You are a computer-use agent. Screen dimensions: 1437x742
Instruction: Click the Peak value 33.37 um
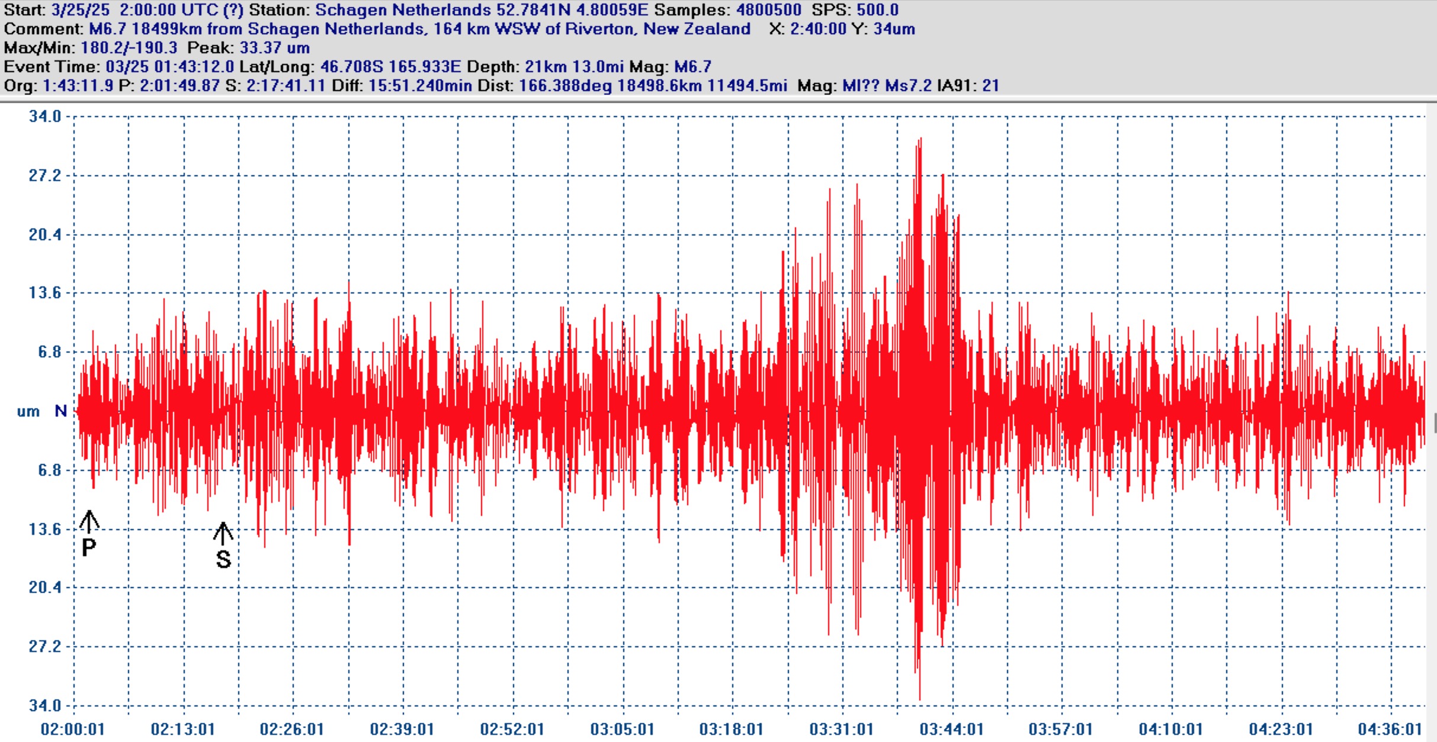tap(274, 48)
